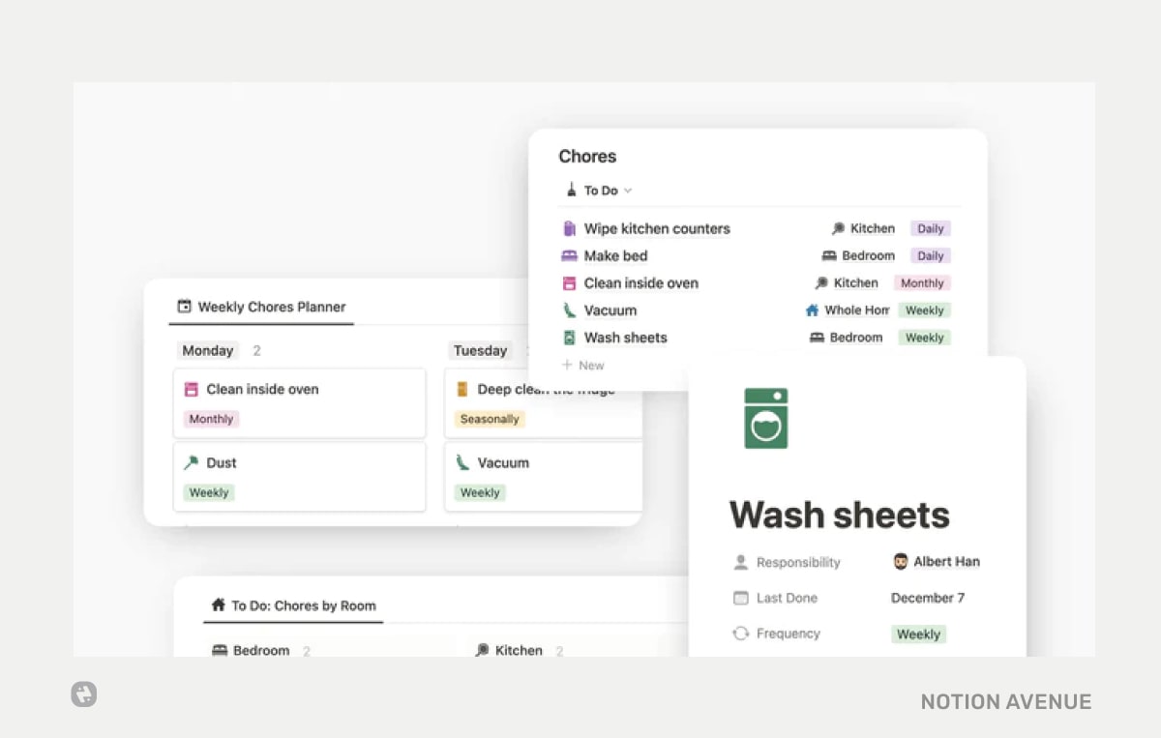
Task: Open the Chores database title
Action: click(x=587, y=156)
